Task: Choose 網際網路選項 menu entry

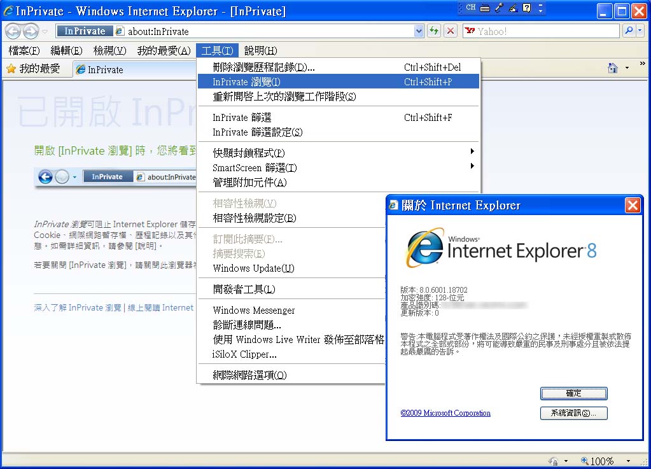Action: click(x=249, y=375)
